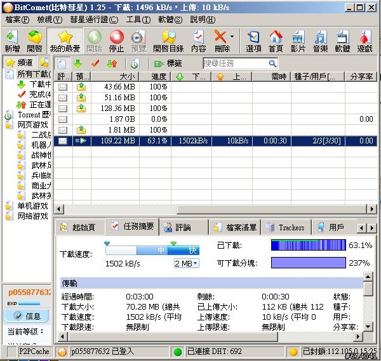
Task: Switch to the 頻道 sidebar tab
Action: pyautogui.click(x=20, y=62)
